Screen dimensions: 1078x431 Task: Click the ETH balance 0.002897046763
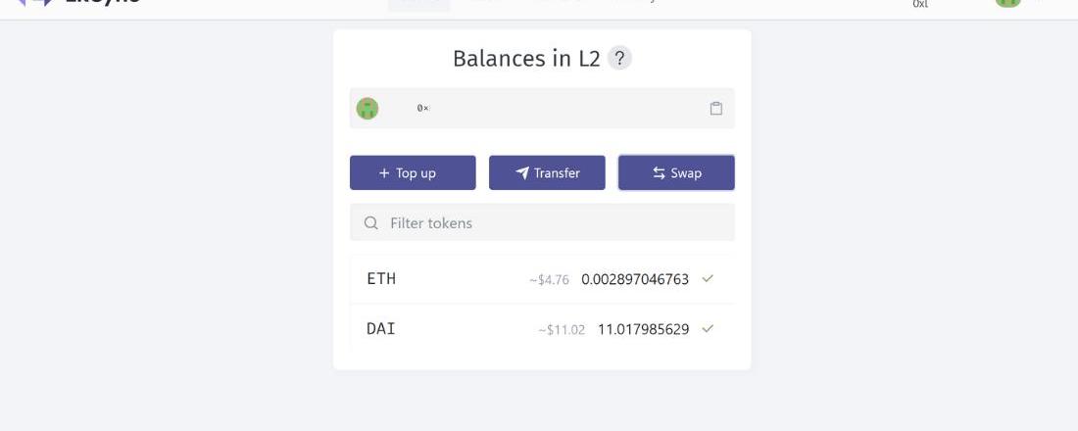pyautogui.click(x=635, y=279)
